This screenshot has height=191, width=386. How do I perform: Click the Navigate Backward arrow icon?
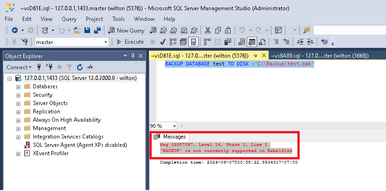tap(15, 30)
